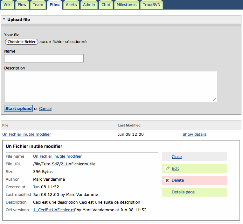Collapse the Upload file section triangle
This screenshot has width=243, height=224.
coord(4,19)
